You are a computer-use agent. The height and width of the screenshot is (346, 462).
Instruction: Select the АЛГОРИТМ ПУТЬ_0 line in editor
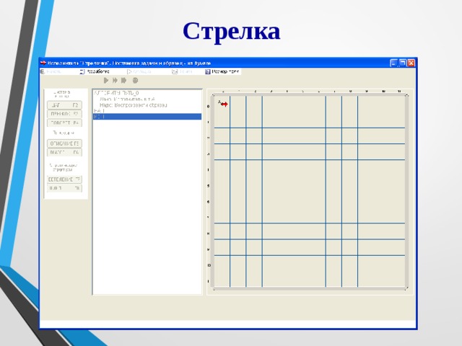116,93
